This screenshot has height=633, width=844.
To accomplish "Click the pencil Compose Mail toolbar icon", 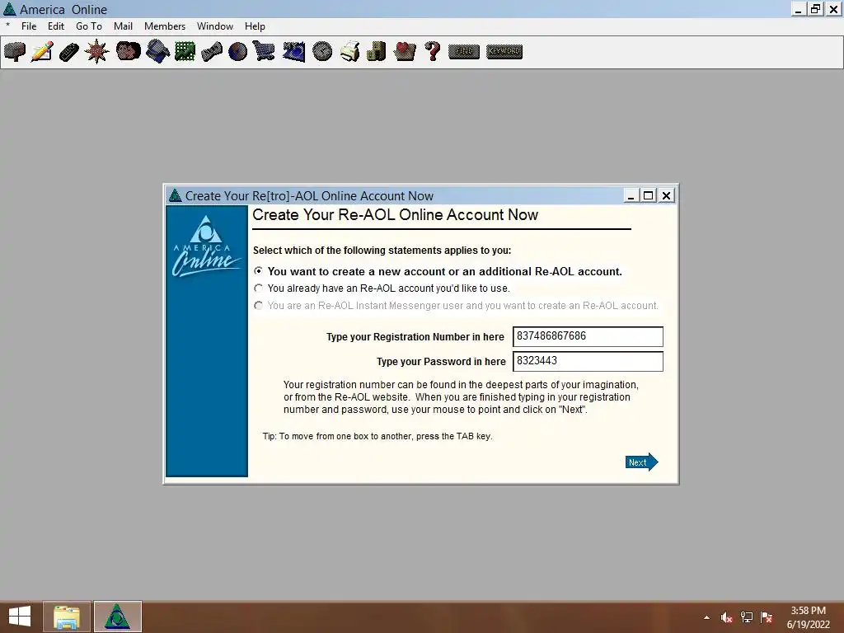I will tap(42, 52).
